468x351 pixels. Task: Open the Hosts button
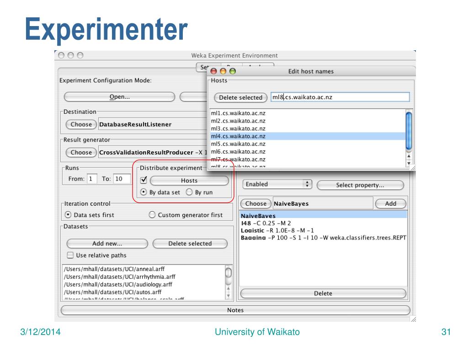point(189,181)
